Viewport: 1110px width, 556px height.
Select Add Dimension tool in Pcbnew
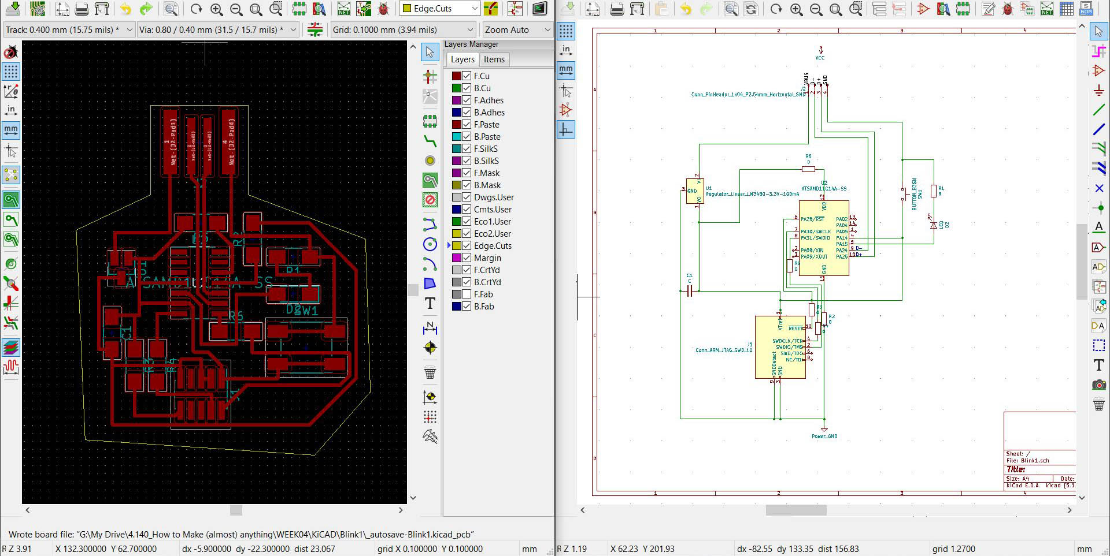(430, 328)
